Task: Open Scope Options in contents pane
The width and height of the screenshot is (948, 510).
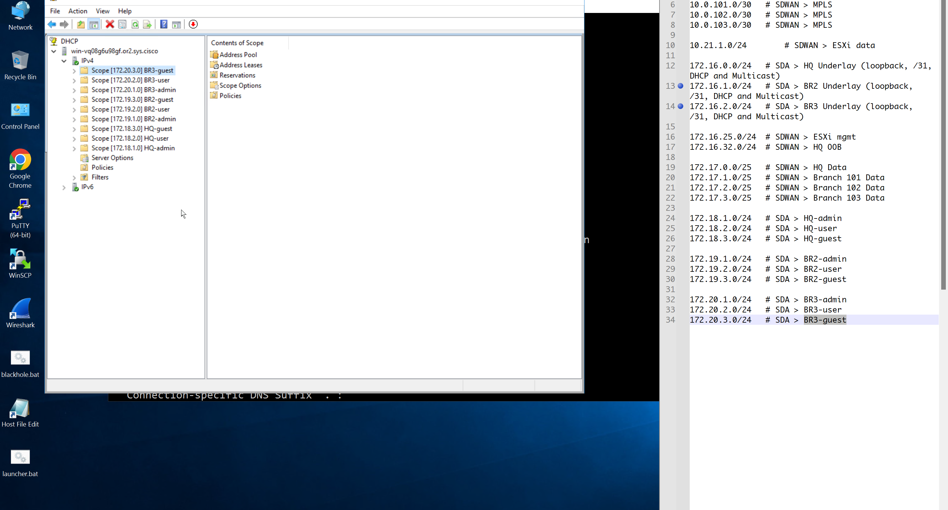Action: point(240,86)
